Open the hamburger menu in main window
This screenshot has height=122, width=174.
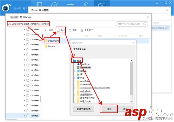pyautogui.click(x=157, y=3)
